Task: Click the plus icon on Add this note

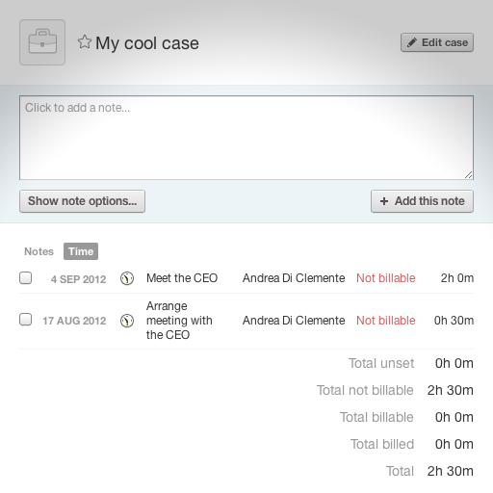Action: coord(384,201)
